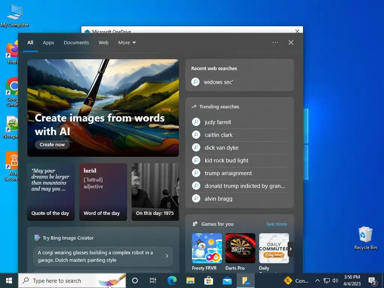384x288 pixels.
Task: Search trending trump arraignment
Action: 240,173
